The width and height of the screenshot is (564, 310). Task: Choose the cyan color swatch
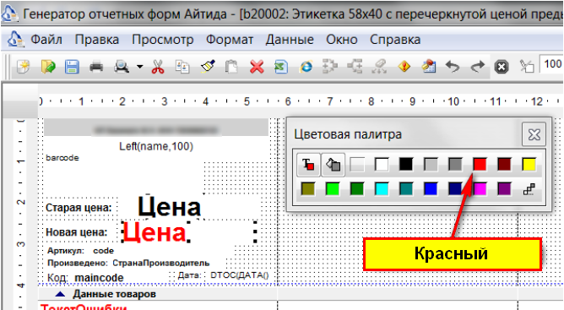(382, 189)
